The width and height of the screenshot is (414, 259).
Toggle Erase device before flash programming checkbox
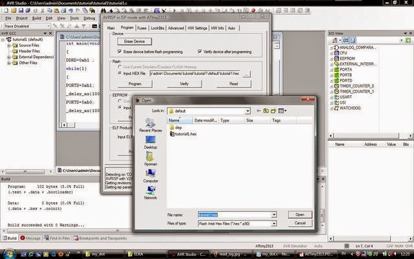(x=120, y=52)
